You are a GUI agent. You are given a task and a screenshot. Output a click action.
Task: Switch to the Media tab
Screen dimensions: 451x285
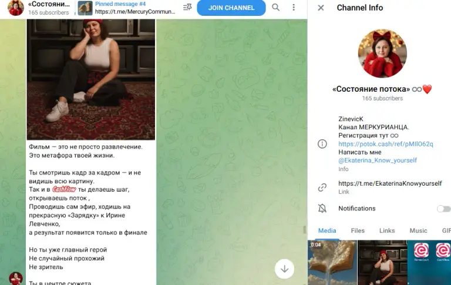point(327,230)
